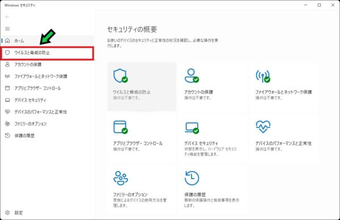Open 設定 at the sidebar bottom
The width and height of the screenshot is (340, 220).
(47, 213)
